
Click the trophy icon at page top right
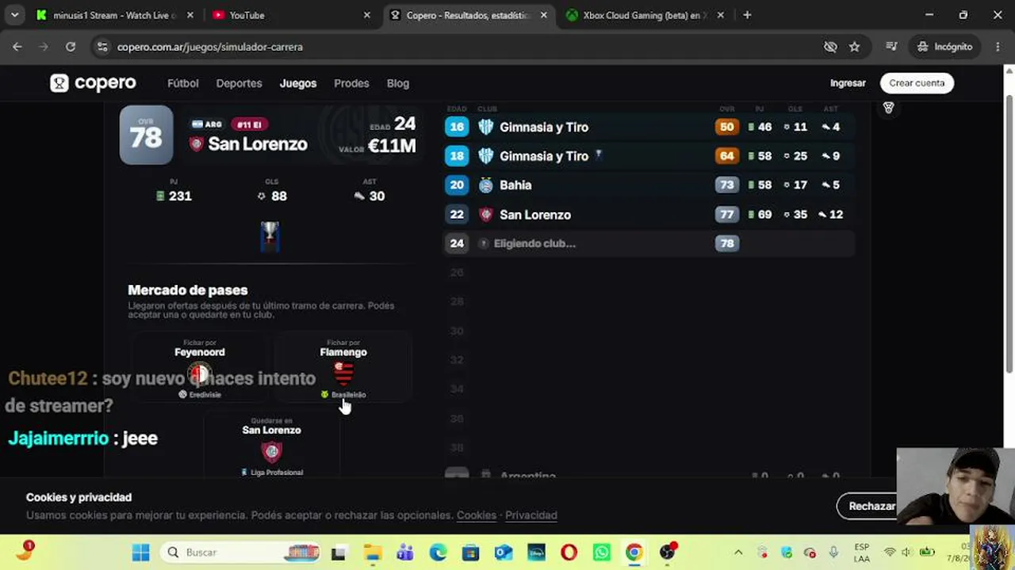[x=888, y=108]
